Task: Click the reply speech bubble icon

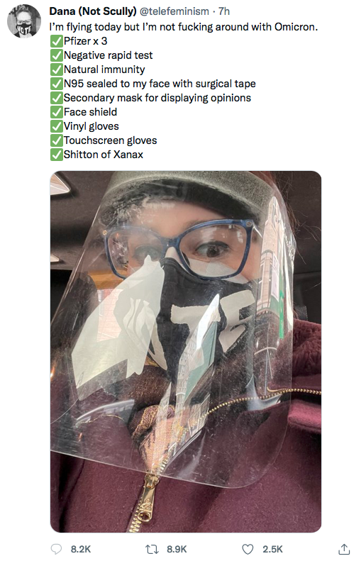Action: (56, 549)
